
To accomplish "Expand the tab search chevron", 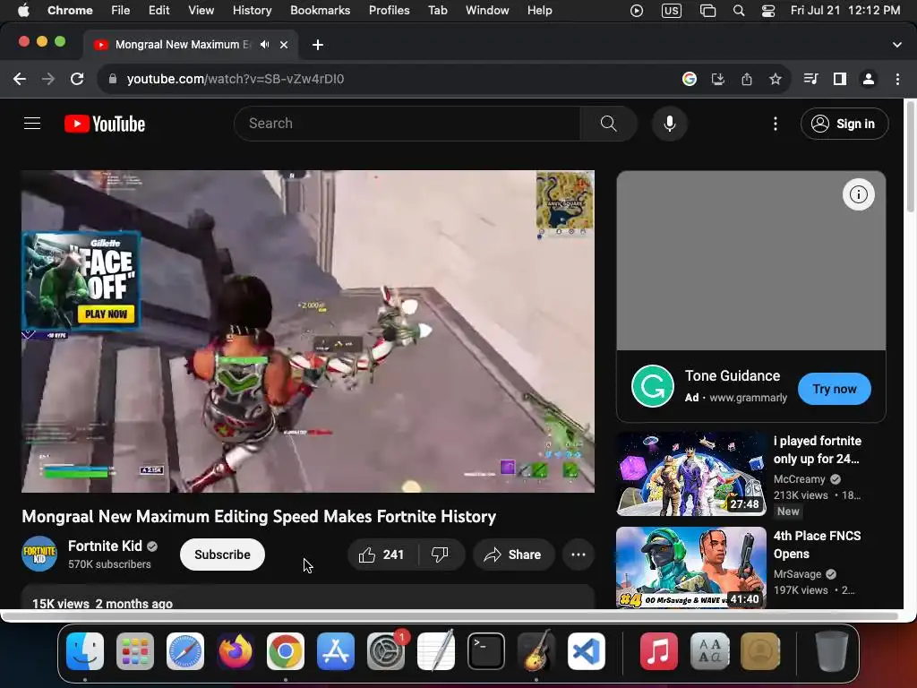I will click(897, 45).
